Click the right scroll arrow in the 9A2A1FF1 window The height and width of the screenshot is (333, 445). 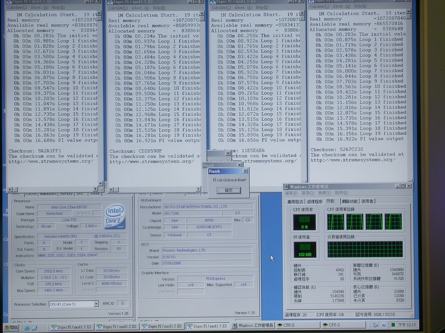95,189
